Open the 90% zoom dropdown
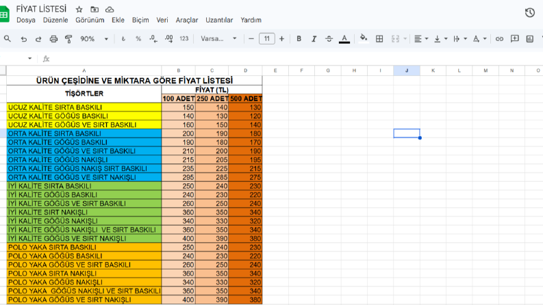543x305 pixels. point(94,39)
